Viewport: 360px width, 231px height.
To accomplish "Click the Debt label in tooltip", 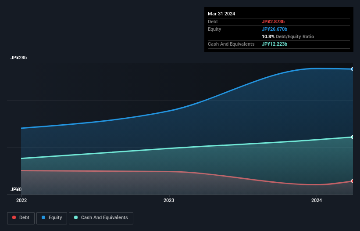I will tap(213, 22).
